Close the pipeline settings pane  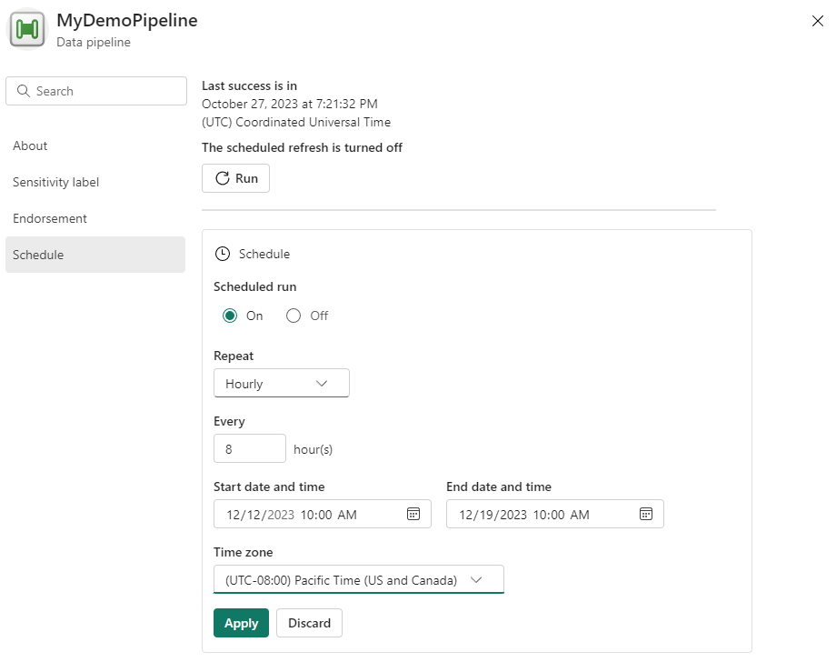click(x=817, y=21)
